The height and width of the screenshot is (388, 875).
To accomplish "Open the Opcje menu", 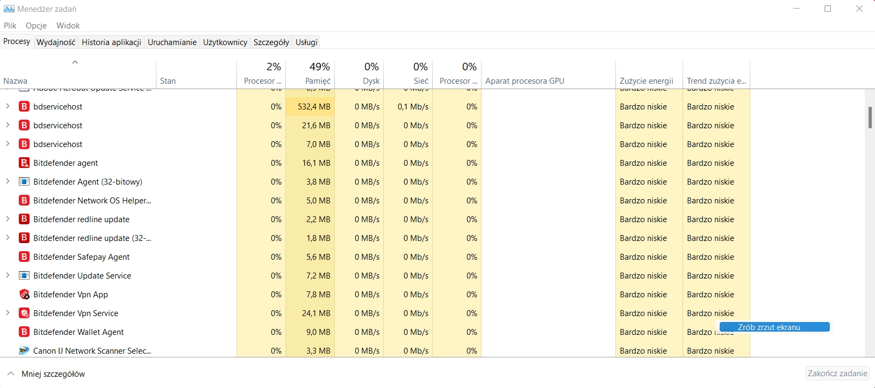I will coord(36,26).
